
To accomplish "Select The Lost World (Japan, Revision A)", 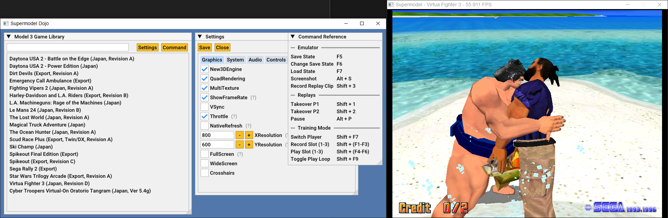I will click(49, 117).
